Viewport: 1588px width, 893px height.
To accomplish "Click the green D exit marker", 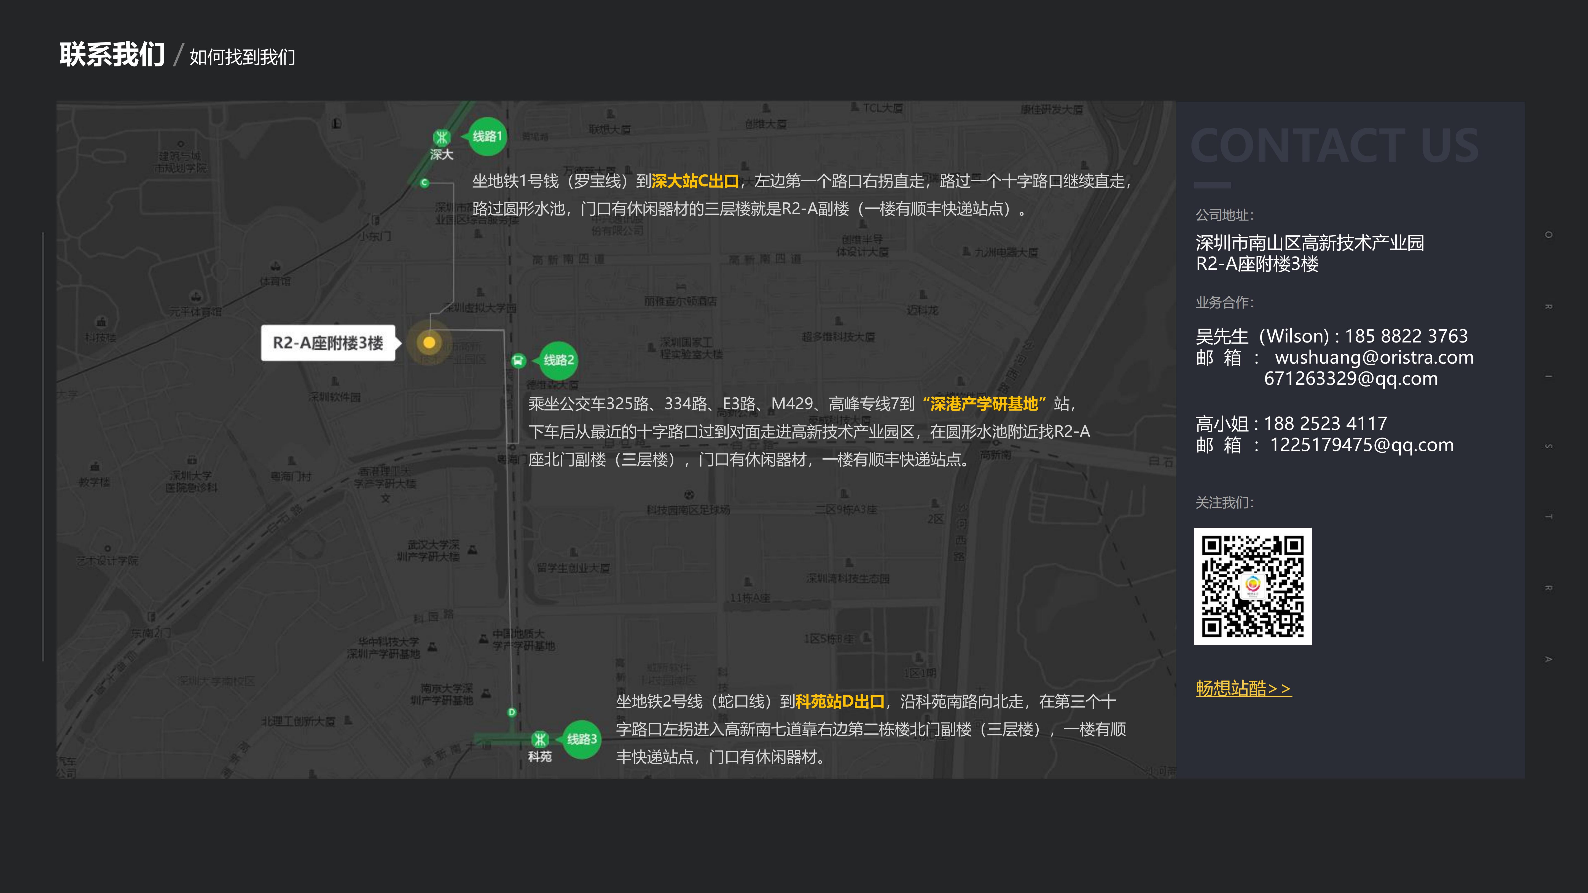I will (512, 713).
